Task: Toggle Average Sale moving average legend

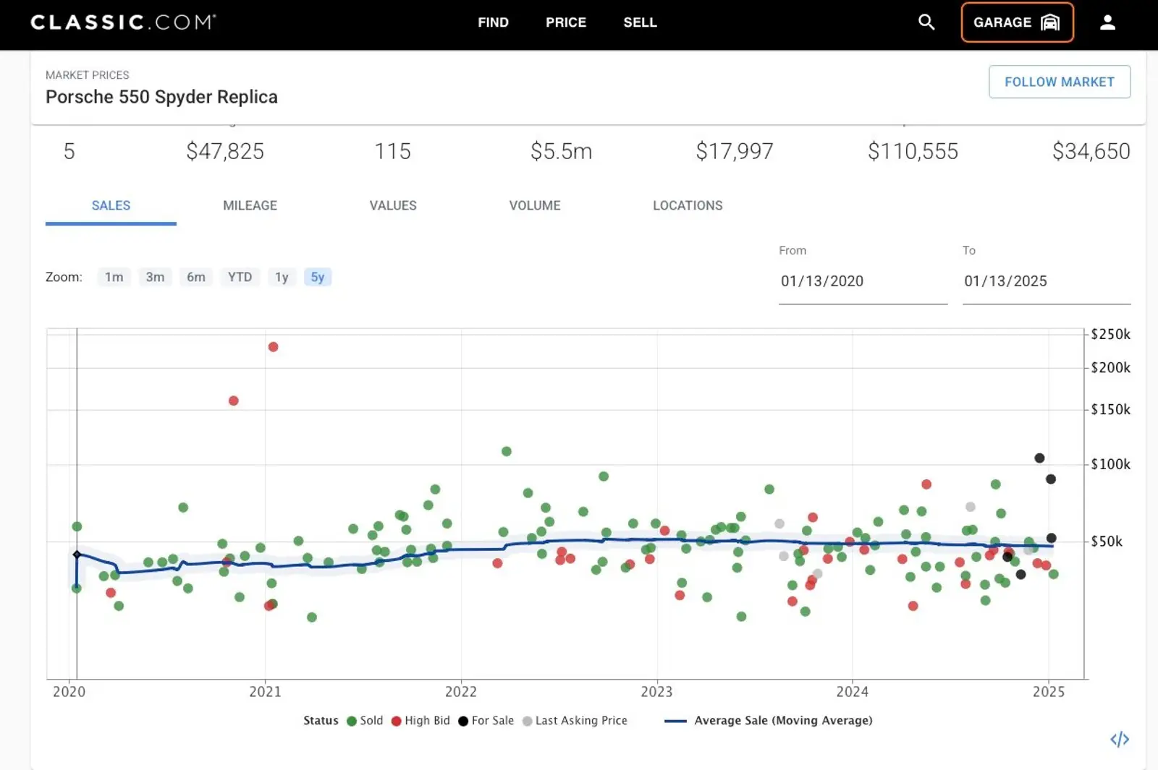Action: pyautogui.click(x=769, y=720)
